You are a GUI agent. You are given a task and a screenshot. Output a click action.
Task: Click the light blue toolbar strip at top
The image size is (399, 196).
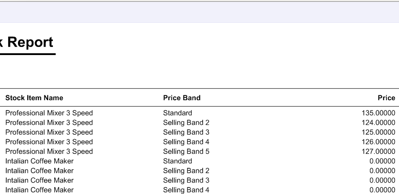point(199,12)
